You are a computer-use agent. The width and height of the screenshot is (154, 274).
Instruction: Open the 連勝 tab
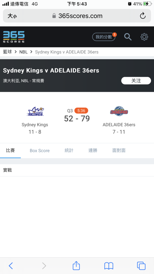pos(93,150)
